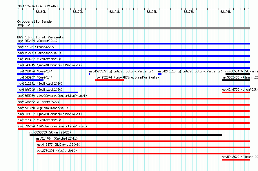Select the red bar under nsv4246755
Image resolution: width=258 pixels, height=171 pixels.
pyautogui.click(x=236, y=92)
